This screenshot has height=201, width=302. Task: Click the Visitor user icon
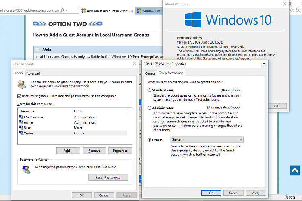pyautogui.click(x=21, y=133)
